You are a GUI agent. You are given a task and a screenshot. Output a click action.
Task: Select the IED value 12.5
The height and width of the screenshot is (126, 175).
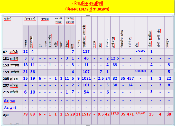click(x=115, y=58)
